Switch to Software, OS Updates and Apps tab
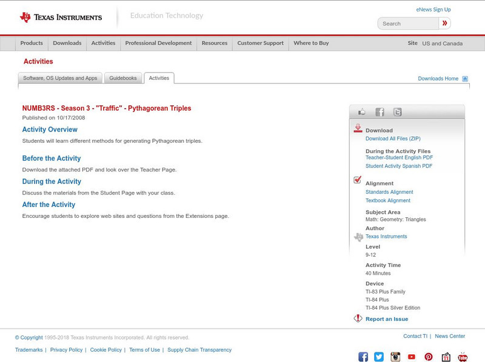This screenshot has width=485, height=362. tap(60, 78)
